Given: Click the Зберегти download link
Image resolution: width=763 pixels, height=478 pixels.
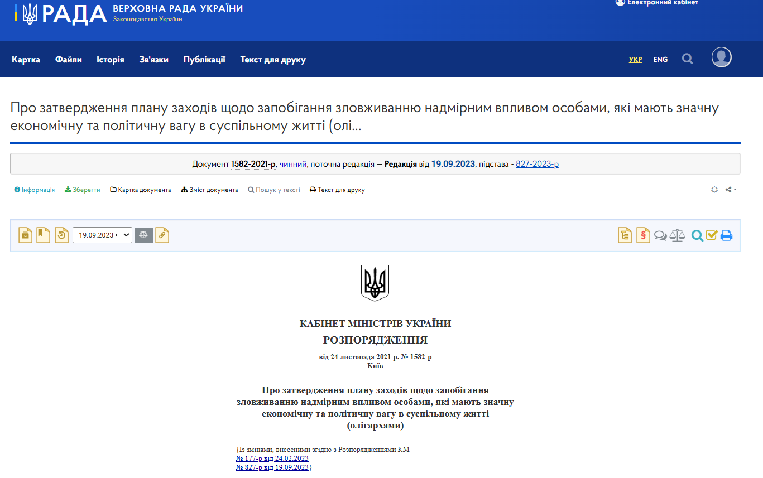Looking at the screenshot, I should click(83, 190).
